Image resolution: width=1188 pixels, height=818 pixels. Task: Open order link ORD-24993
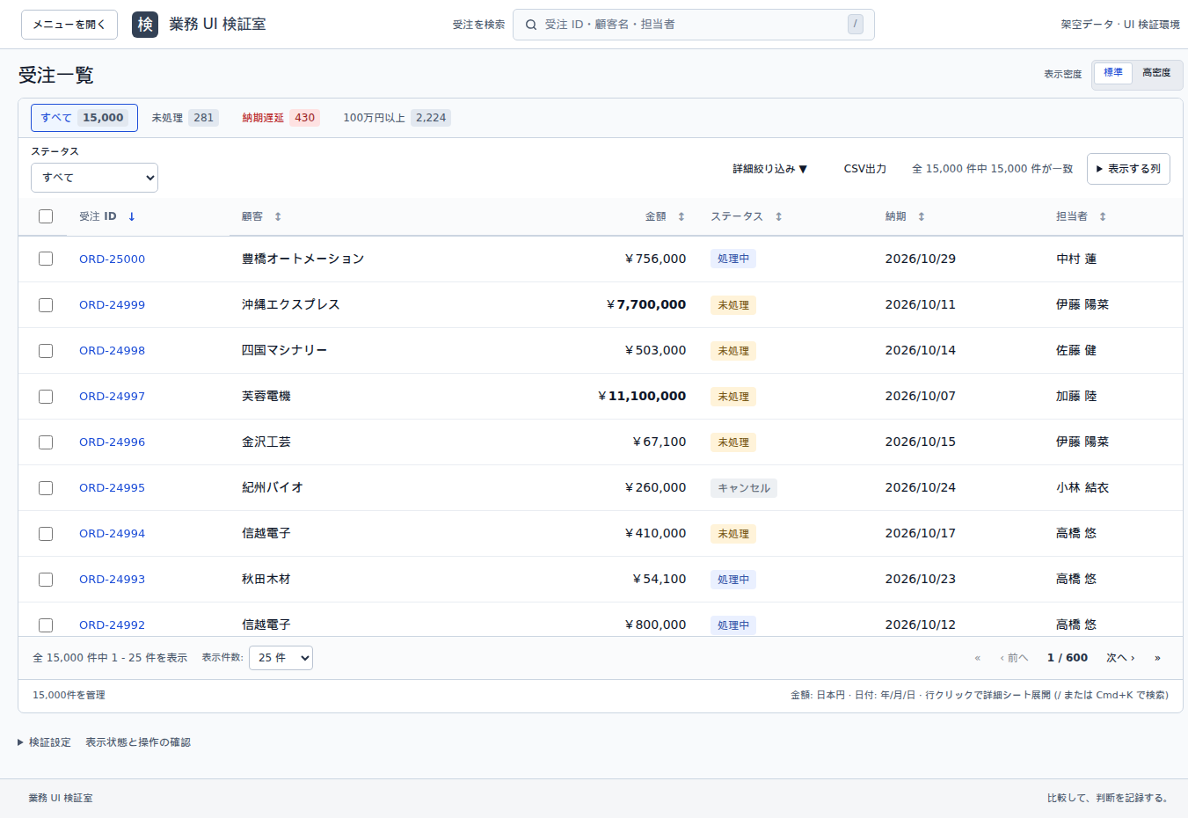(112, 580)
